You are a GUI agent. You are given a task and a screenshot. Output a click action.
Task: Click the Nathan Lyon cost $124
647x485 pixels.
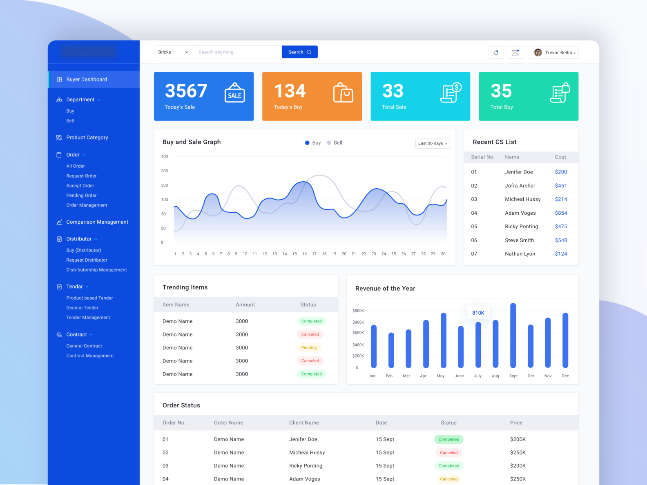coord(561,254)
